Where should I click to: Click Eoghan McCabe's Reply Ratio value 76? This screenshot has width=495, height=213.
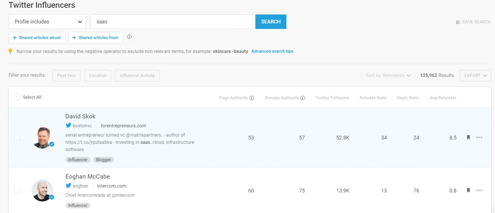coord(416,191)
